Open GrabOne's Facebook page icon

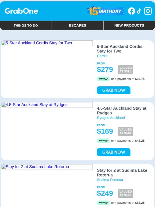[131, 11]
